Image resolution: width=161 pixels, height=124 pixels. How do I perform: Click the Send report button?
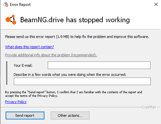click(x=25, y=115)
